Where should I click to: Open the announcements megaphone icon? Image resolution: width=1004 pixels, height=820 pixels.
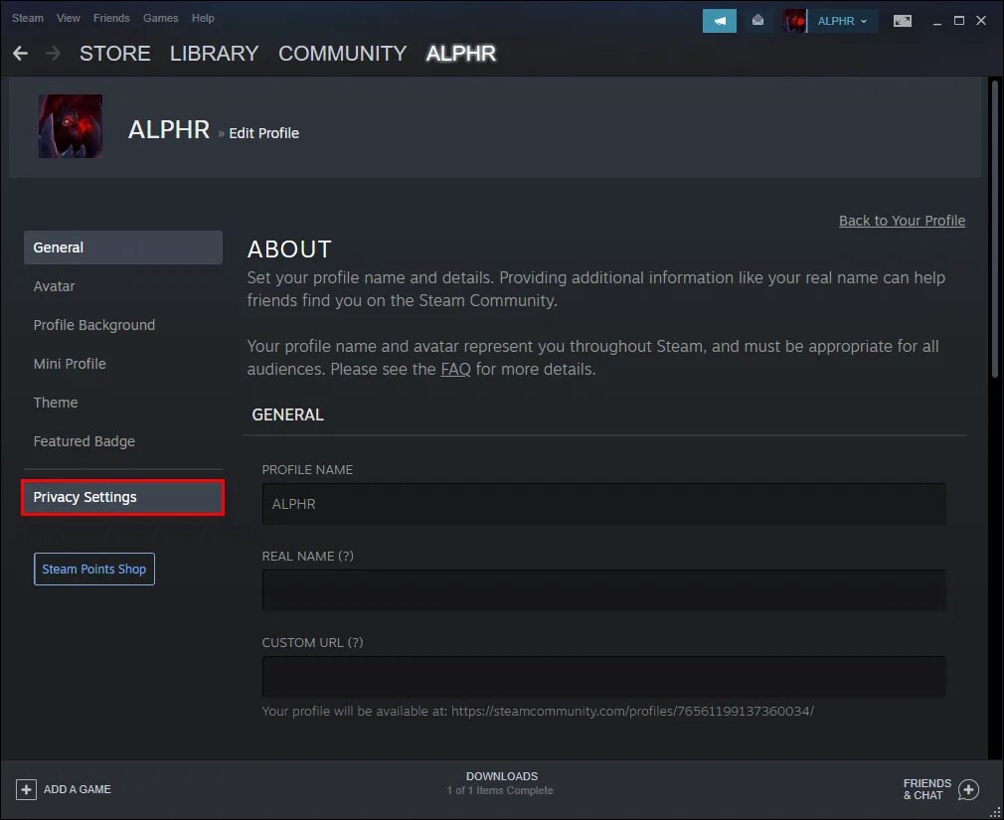tap(720, 21)
